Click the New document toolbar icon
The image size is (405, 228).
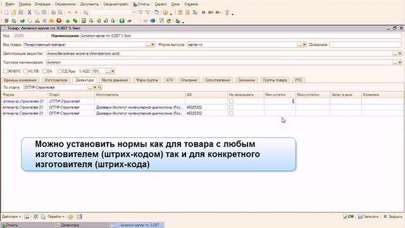coord(6,13)
